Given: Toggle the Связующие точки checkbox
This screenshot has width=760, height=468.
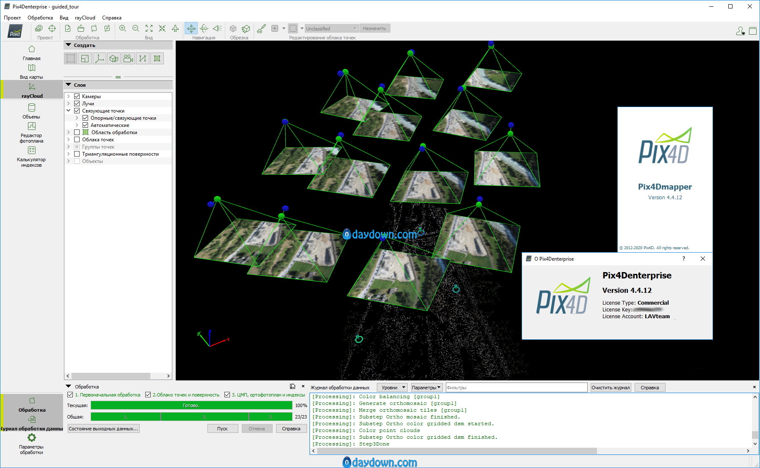Looking at the screenshot, I should [x=77, y=111].
